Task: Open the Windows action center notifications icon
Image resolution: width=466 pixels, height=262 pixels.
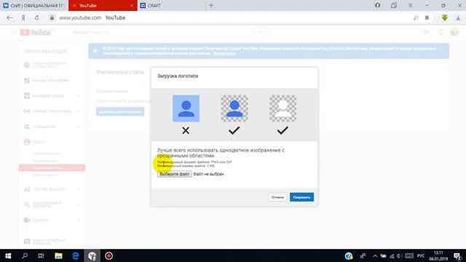Action: click(458, 256)
